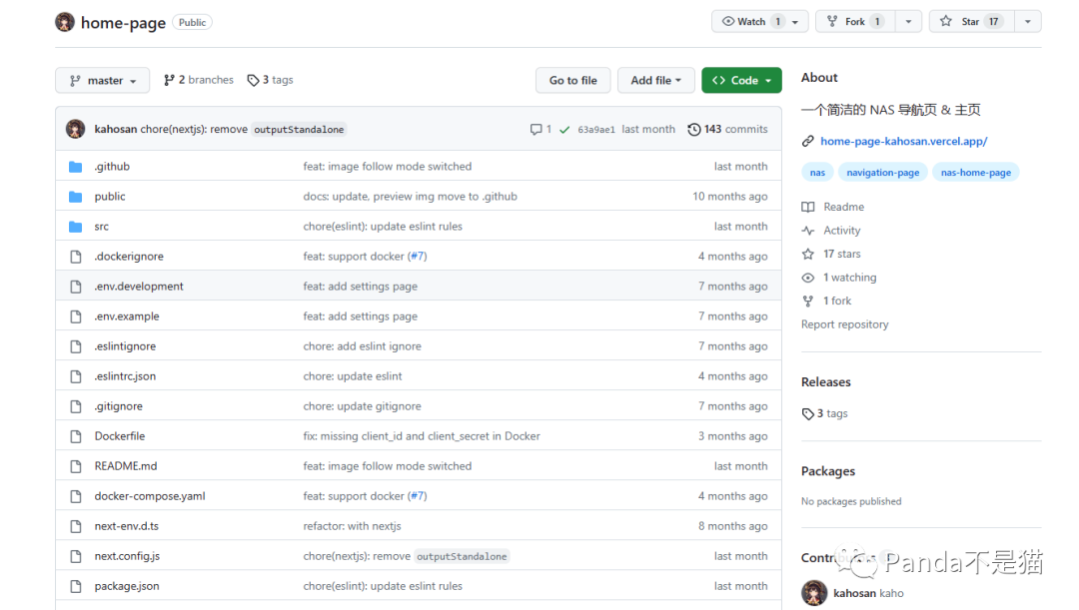The image size is (1079, 610).
Task: Open the .env.example file
Action: click(127, 316)
